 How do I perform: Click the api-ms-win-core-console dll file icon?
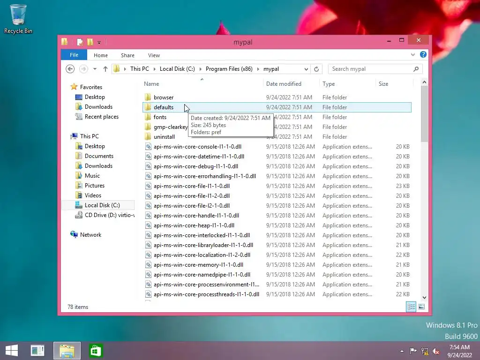[x=148, y=147]
